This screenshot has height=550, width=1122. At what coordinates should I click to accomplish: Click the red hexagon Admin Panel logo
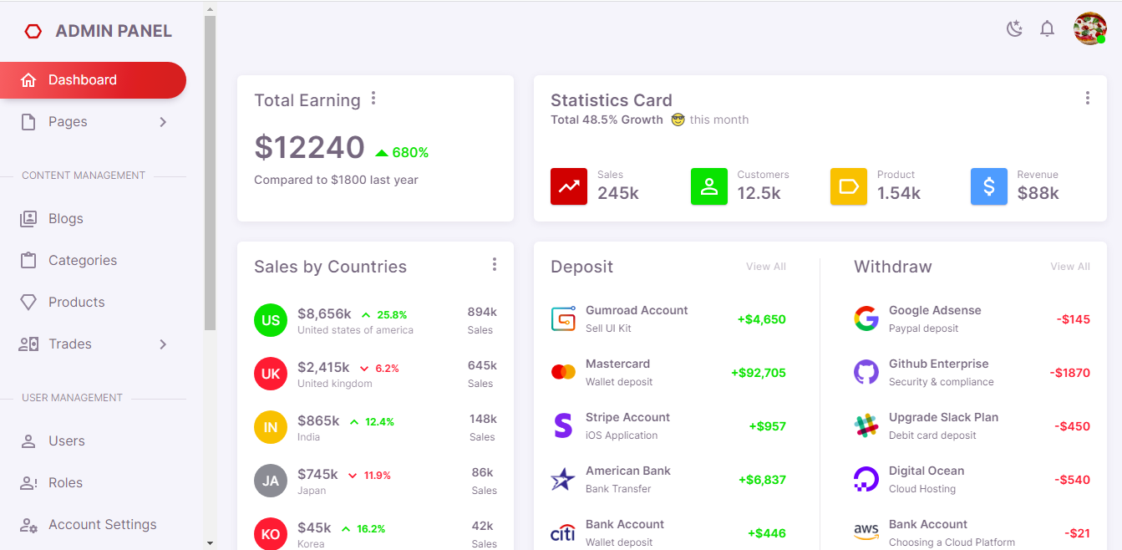33,32
